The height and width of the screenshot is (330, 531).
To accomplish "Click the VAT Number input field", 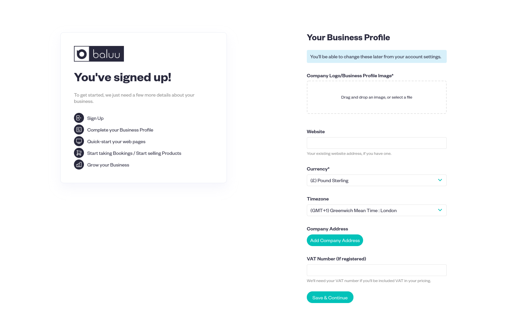I will click(x=376, y=270).
